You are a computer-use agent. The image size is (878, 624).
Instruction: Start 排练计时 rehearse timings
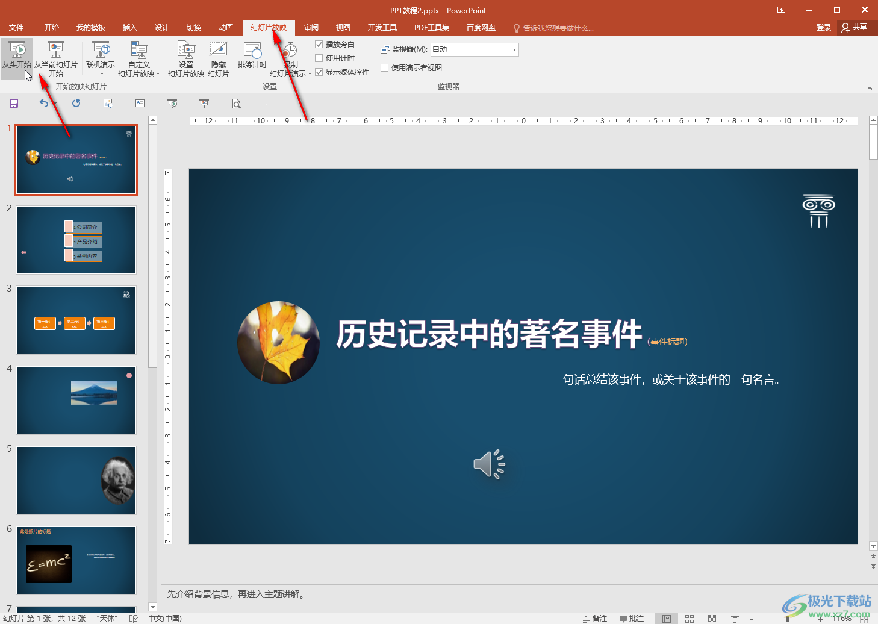252,55
